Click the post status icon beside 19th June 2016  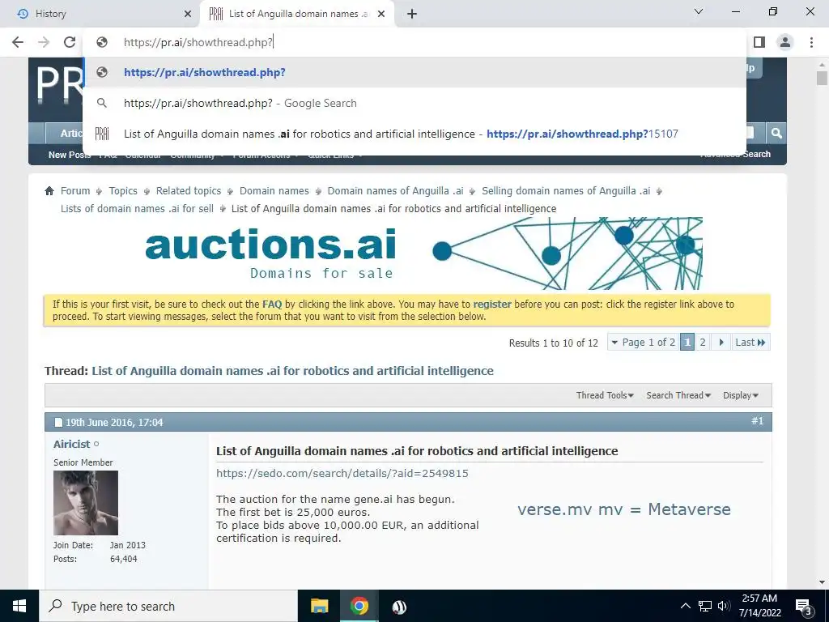click(x=58, y=422)
